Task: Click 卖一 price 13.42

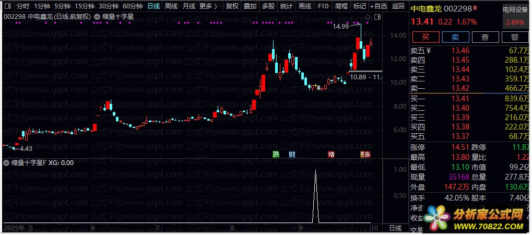Action: tap(460, 88)
